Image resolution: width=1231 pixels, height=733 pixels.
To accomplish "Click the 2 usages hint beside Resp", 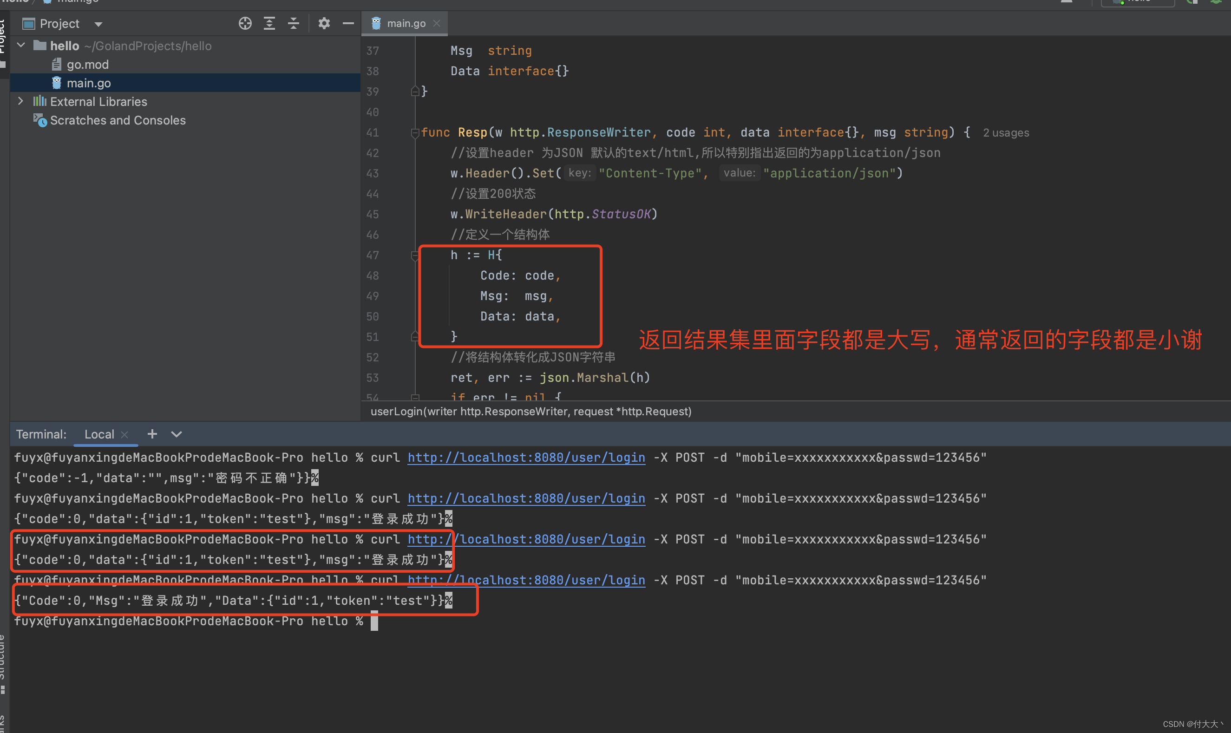I will tap(1005, 133).
